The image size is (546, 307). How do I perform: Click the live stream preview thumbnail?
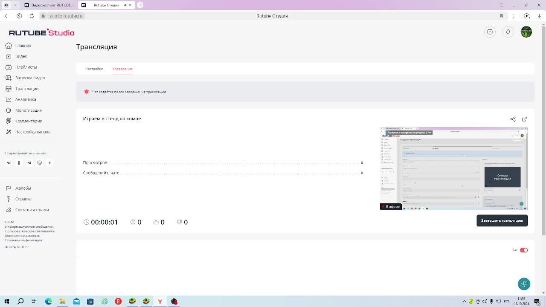pyautogui.click(x=454, y=168)
